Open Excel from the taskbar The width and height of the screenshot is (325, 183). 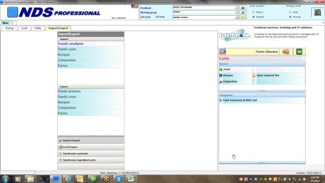pos(131,179)
